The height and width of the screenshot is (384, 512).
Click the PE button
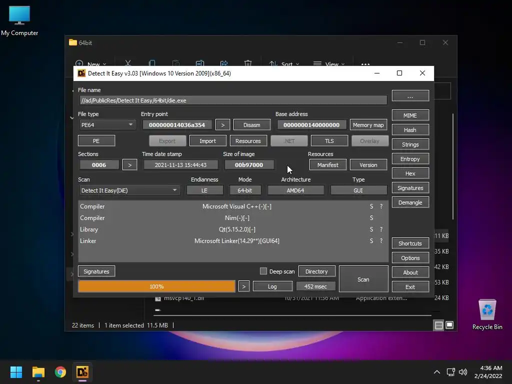click(96, 140)
